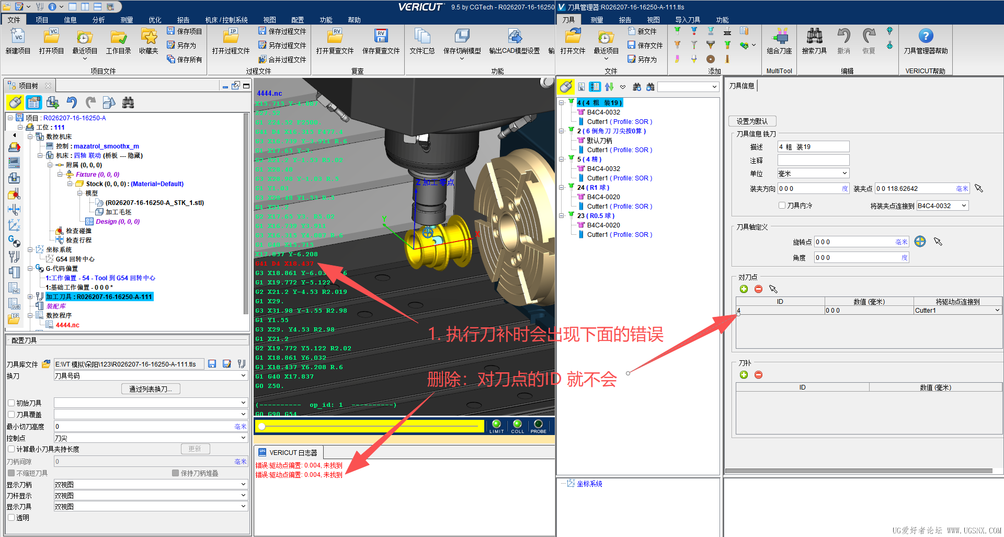Screen dimensions: 1004x537
Task: Open the 文件 menu tab
Action: [x=14, y=20]
